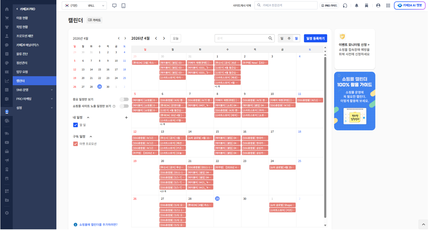
Task: Switch calendar to 일 day view
Action: 282,38
